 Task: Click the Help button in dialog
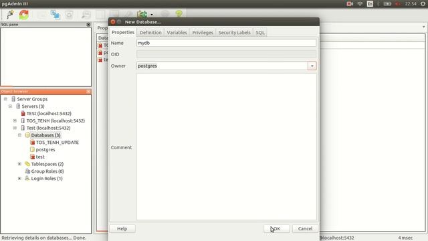(x=122, y=229)
